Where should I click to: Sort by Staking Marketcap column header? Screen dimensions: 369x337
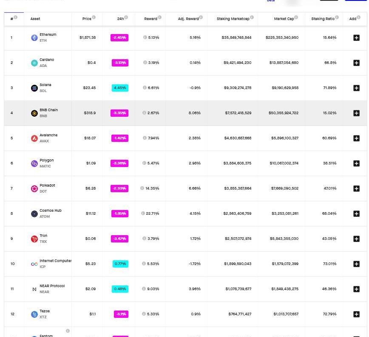233,19
